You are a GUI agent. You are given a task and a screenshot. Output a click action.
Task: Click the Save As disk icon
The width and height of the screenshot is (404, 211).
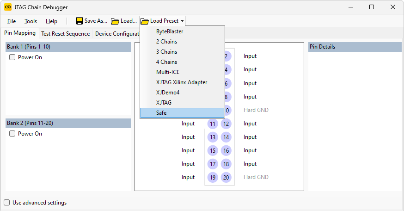click(80, 21)
